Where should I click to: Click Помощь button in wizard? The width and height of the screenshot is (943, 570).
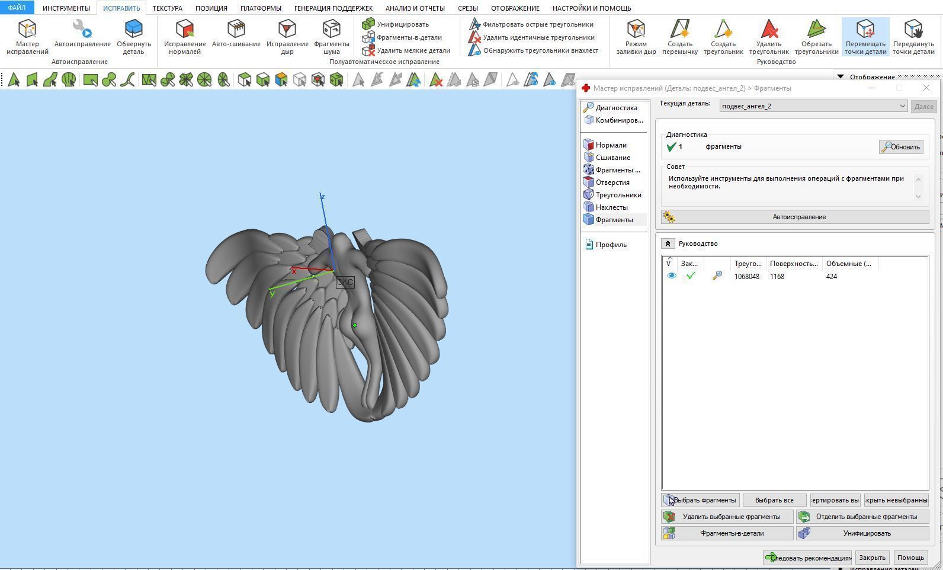click(x=910, y=558)
